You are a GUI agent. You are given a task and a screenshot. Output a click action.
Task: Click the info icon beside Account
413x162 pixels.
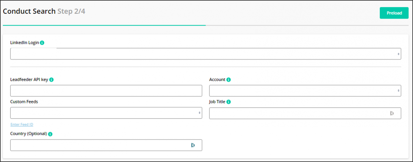coord(228,80)
